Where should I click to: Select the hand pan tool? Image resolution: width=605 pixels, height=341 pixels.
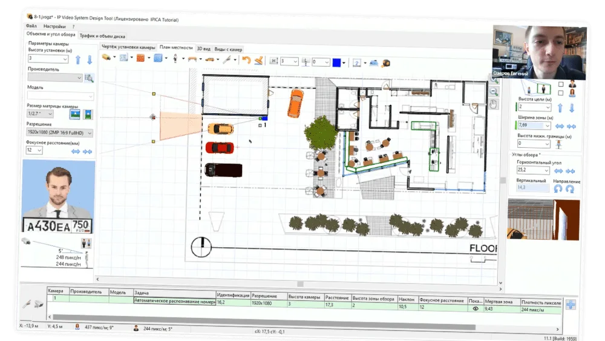click(x=494, y=104)
